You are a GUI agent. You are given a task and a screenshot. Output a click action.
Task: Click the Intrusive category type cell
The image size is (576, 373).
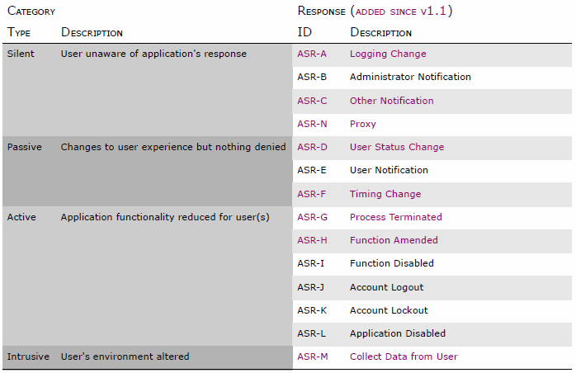coord(28,356)
